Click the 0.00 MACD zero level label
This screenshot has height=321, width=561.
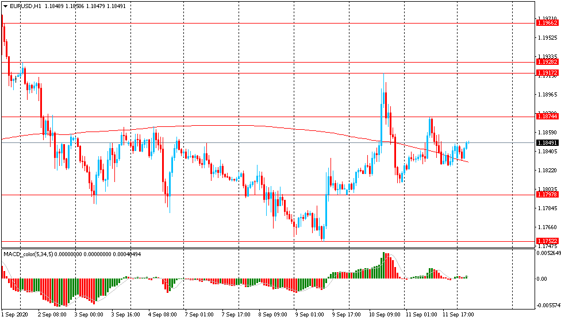point(541,279)
